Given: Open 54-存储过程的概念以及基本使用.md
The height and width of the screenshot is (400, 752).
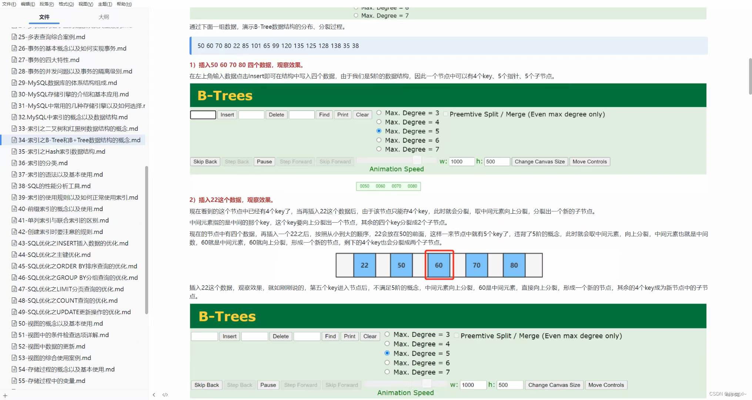Looking at the screenshot, I should (66, 369).
